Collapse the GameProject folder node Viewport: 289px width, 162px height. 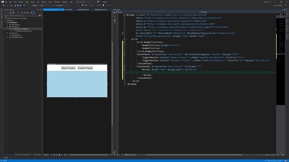(7, 27)
